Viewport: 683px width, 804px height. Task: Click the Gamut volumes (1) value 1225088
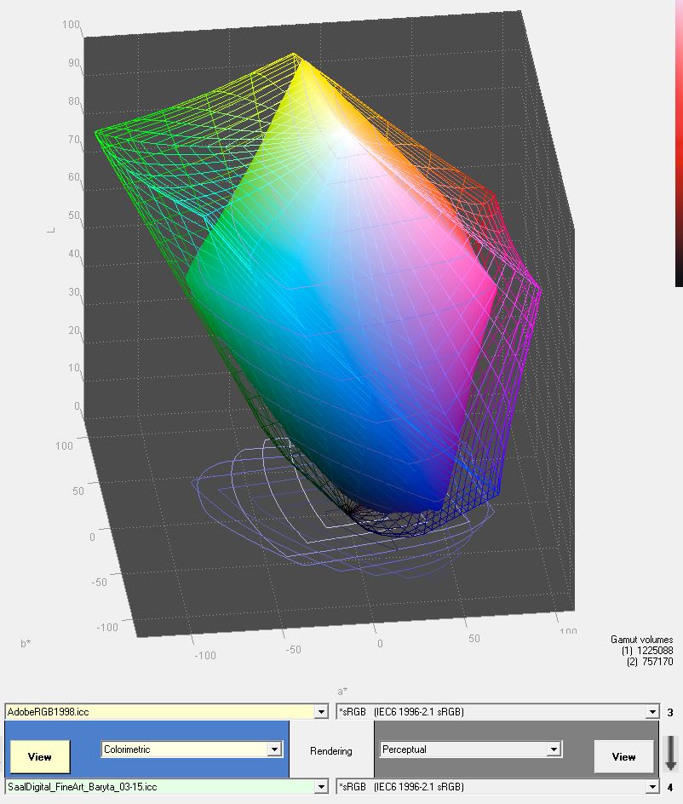click(x=655, y=651)
